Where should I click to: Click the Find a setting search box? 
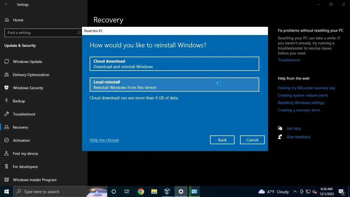click(43, 33)
